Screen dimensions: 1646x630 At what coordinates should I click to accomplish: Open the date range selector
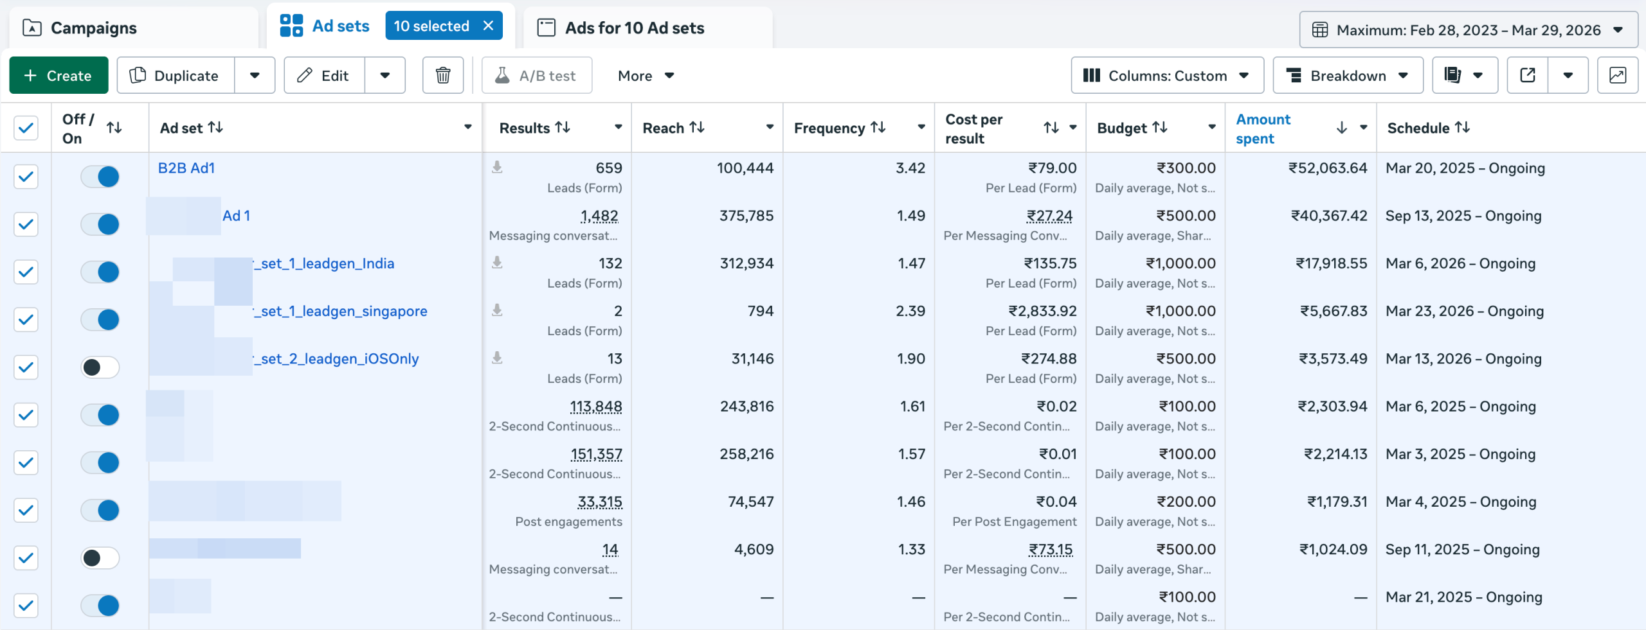[1468, 30]
